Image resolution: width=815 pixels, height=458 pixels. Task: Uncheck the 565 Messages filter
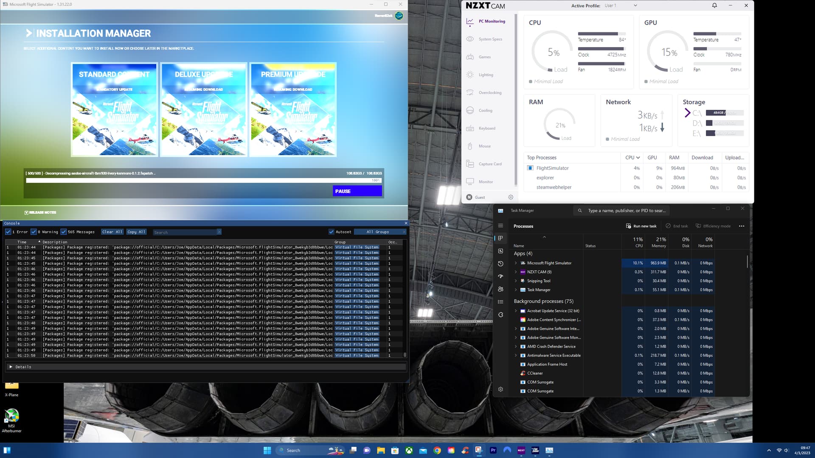(x=64, y=232)
